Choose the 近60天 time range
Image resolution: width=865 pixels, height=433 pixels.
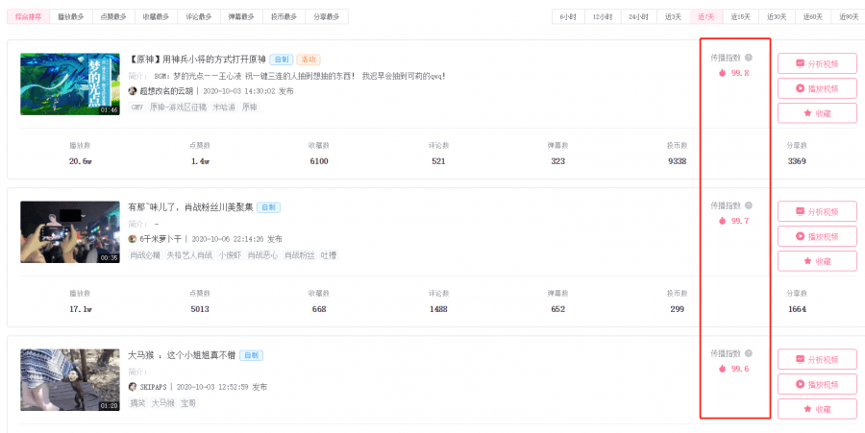(x=813, y=16)
